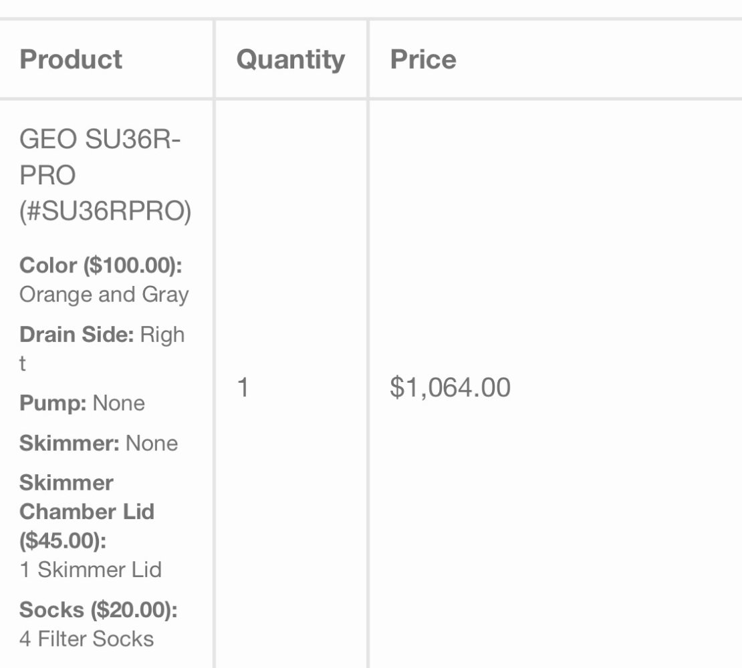The height and width of the screenshot is (668, 742).
Task: Click the Color ($100.00) option label
Action: (x=100, y=265)
